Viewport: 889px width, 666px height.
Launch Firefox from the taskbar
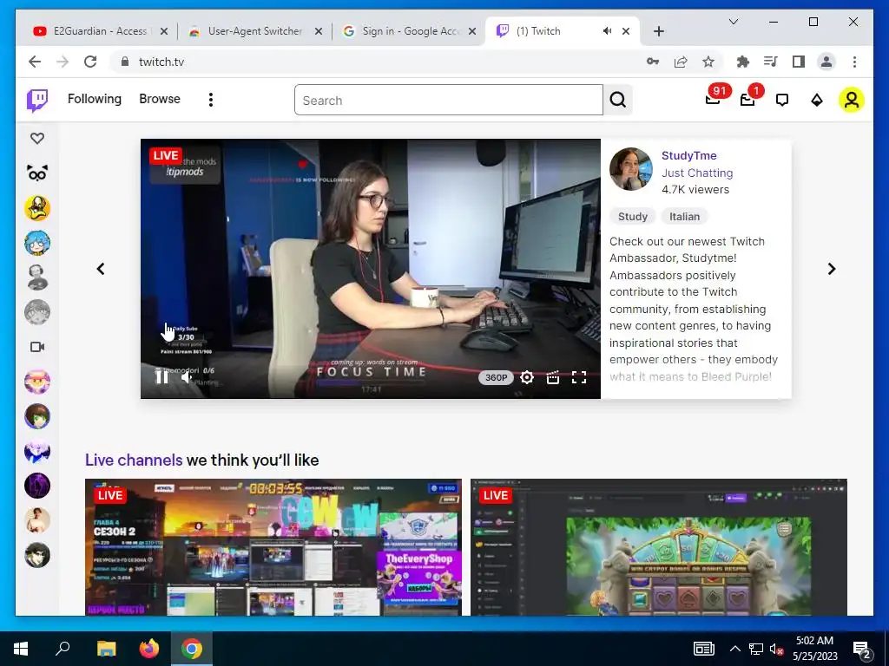149,649
